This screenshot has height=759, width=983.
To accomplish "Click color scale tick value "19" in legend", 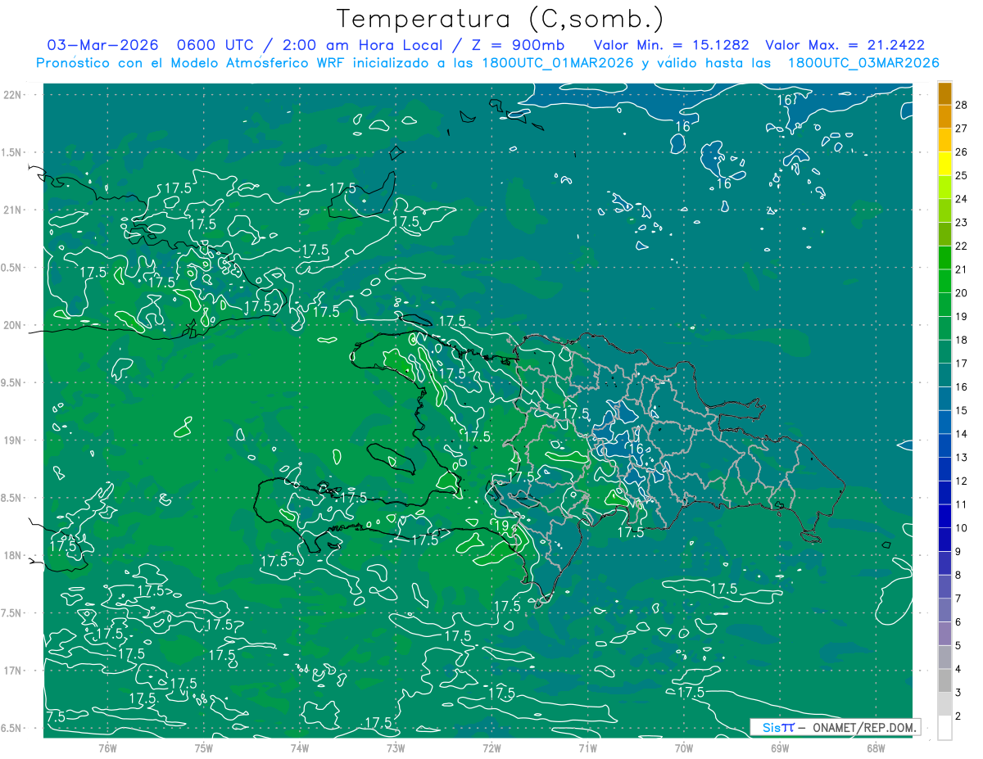I will tap(962, 317).
